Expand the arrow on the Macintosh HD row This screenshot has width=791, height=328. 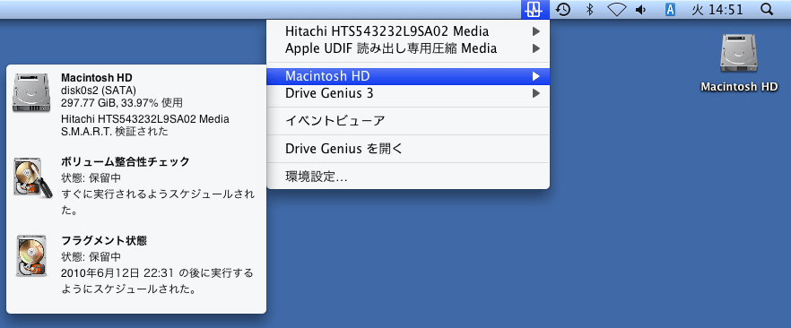coord(535,76)
